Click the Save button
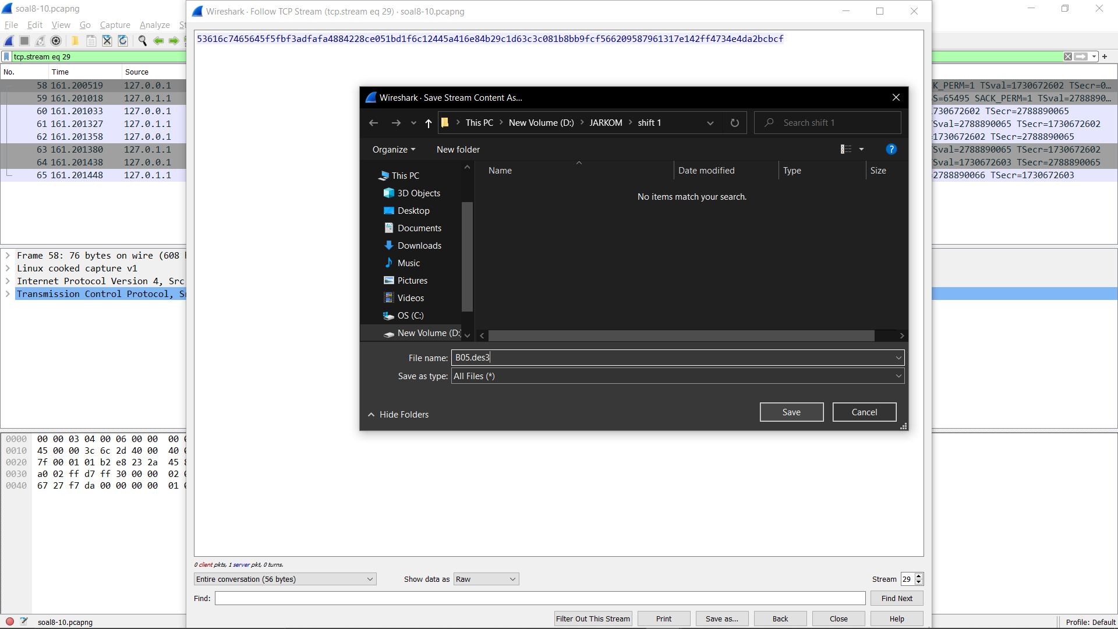Image resolution: width=1118 pixels, height=629 pixels. [x=791, y=412]
